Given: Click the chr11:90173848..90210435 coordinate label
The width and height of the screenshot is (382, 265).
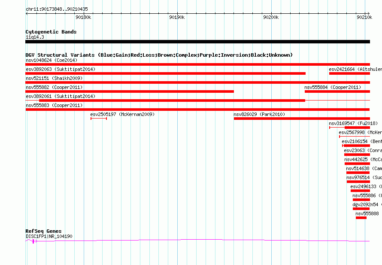Looking at the screenshot, I should (57, 9).
